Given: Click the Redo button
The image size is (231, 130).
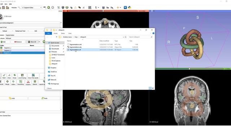Looking at the screenshot, I should 44,98.
